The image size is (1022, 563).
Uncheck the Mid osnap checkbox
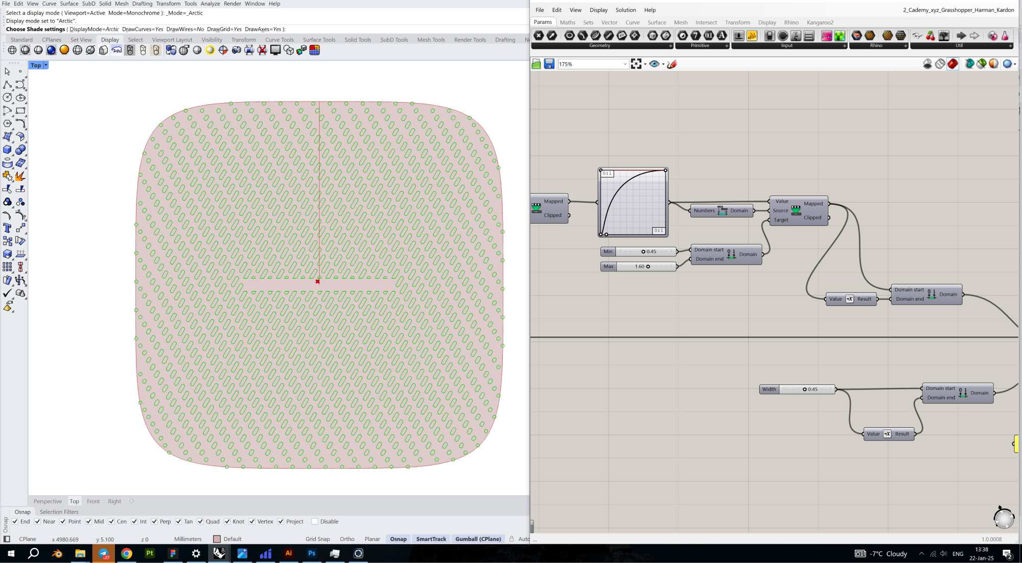(89, 521)
